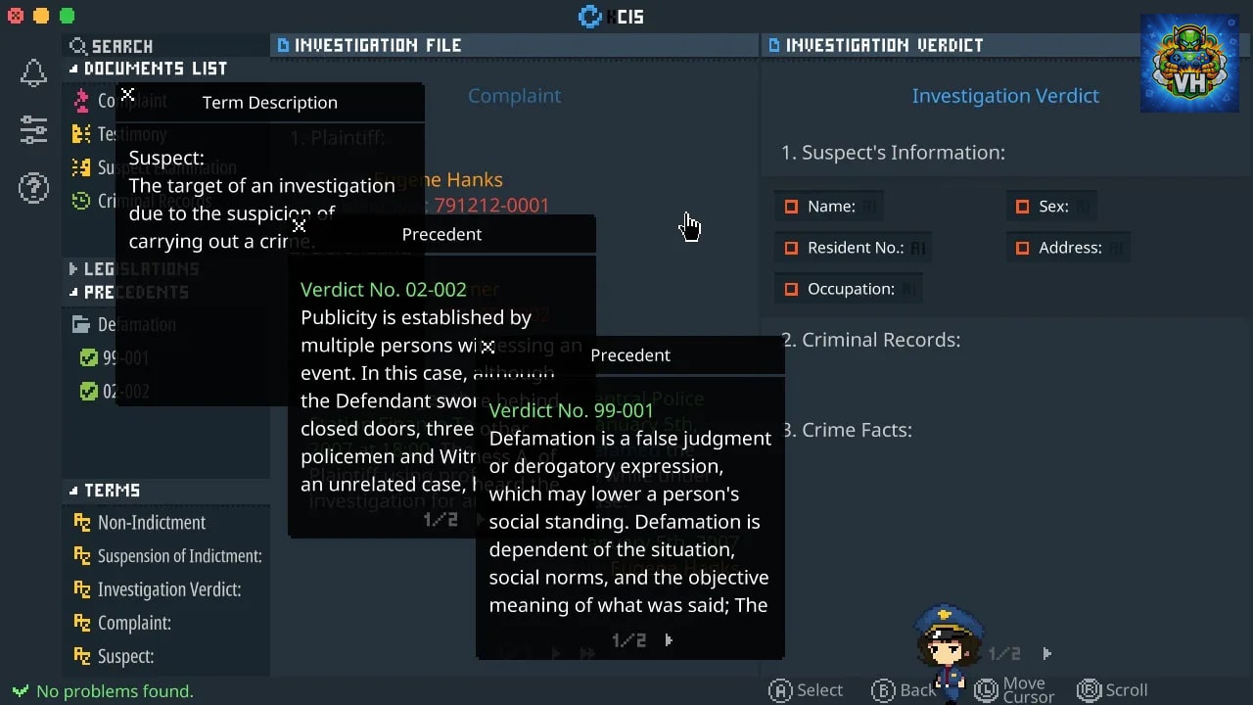
Task: Select the Investigation File panel header
Action: point(369,45)
